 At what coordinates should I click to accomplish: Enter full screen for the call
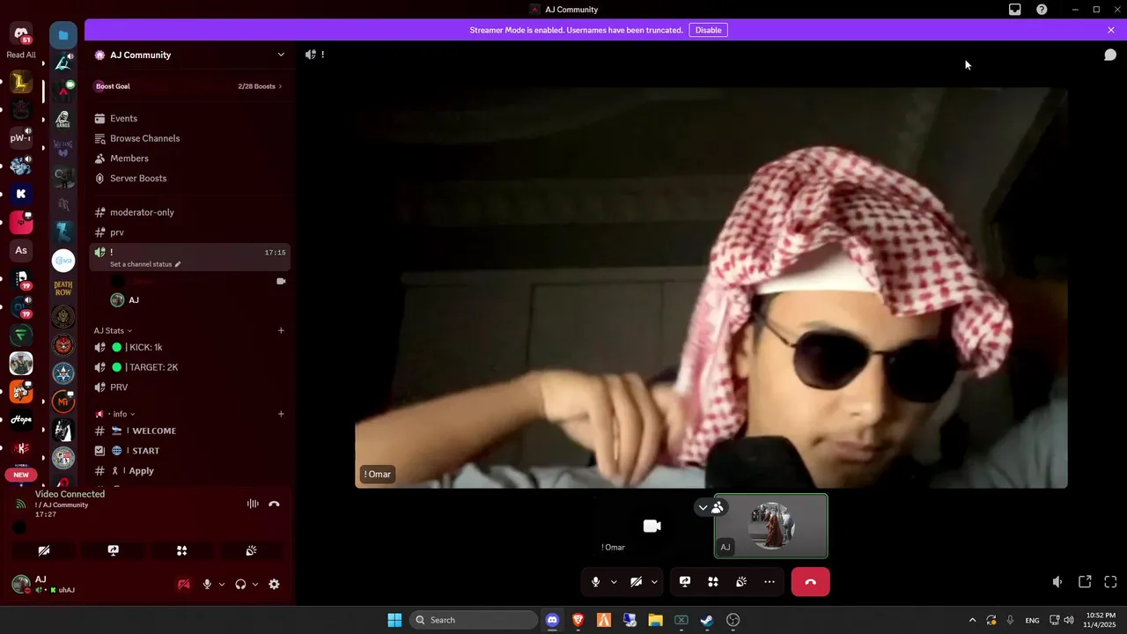[x=1110, y=582]
